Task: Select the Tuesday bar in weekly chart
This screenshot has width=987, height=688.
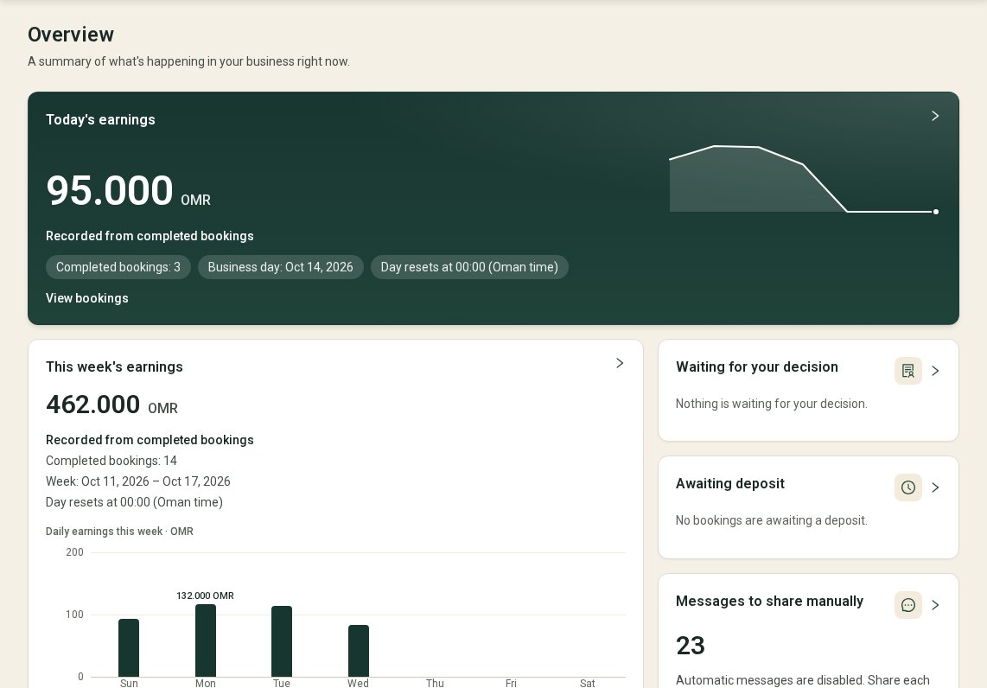Action: (282, 641)
